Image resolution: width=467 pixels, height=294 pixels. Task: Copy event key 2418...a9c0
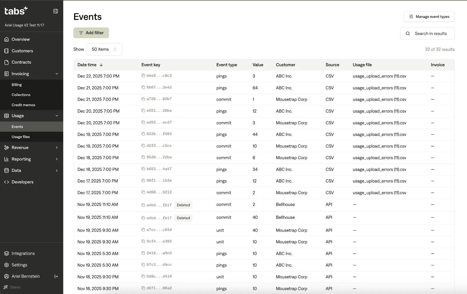pyautogui.click(x=143, y=253)
